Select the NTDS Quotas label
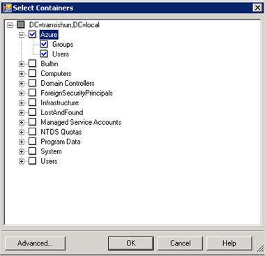This screenshot has width=265, height=256. tap(61, 132)
